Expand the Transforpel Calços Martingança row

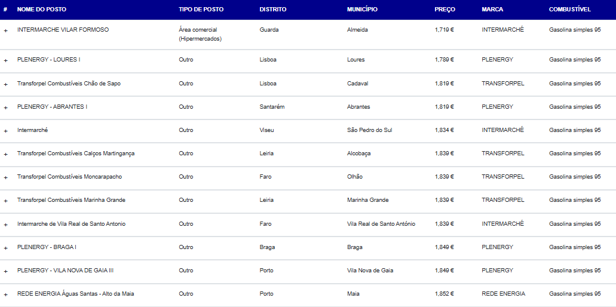click(x=5, y=154)
